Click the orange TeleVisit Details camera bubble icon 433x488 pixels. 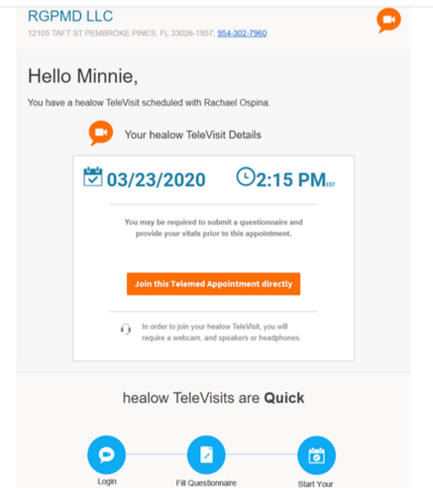click(x=101, y=133)
